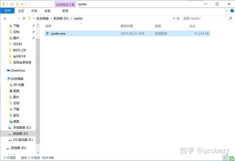
Task: Open 3D 对象 under 这台电脑
Action: coord(18,85)
